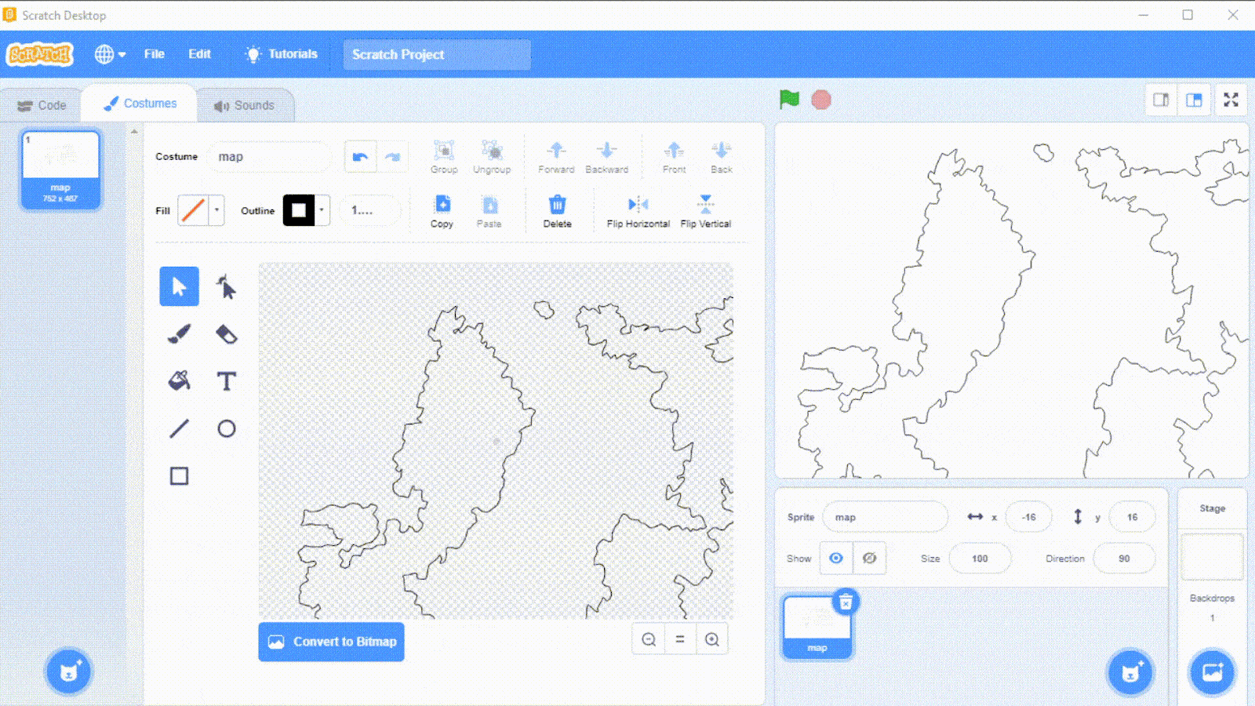
Task: Click the Direction field showing 90
Action: pos(1124,559)
